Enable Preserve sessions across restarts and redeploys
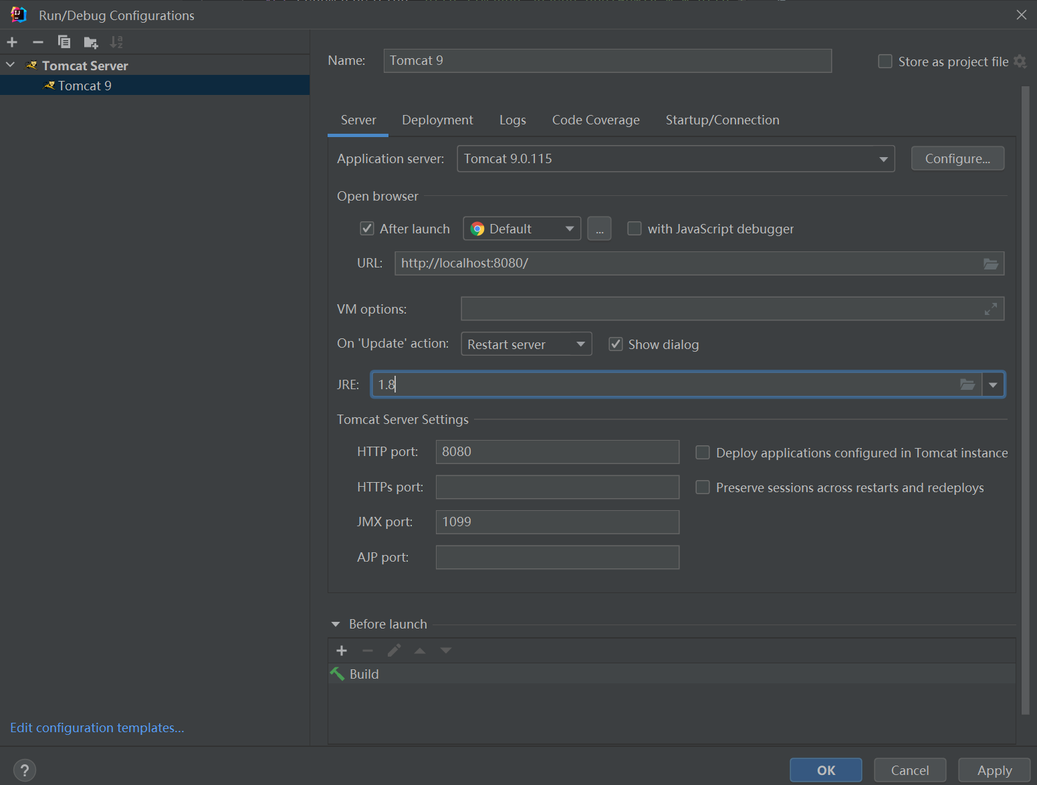Screen dimensions: 1037x785 [x=703, y=487]
